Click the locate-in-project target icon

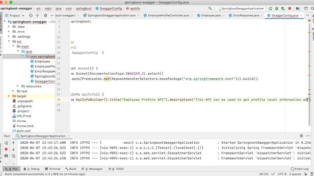(x=30, y=15)
